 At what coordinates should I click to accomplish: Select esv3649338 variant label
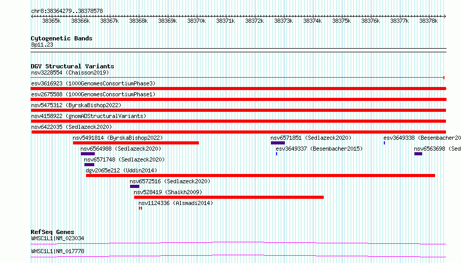click(x=422, y=138)
